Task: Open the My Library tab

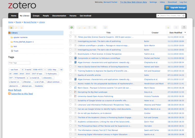Action: coord(25,16)
